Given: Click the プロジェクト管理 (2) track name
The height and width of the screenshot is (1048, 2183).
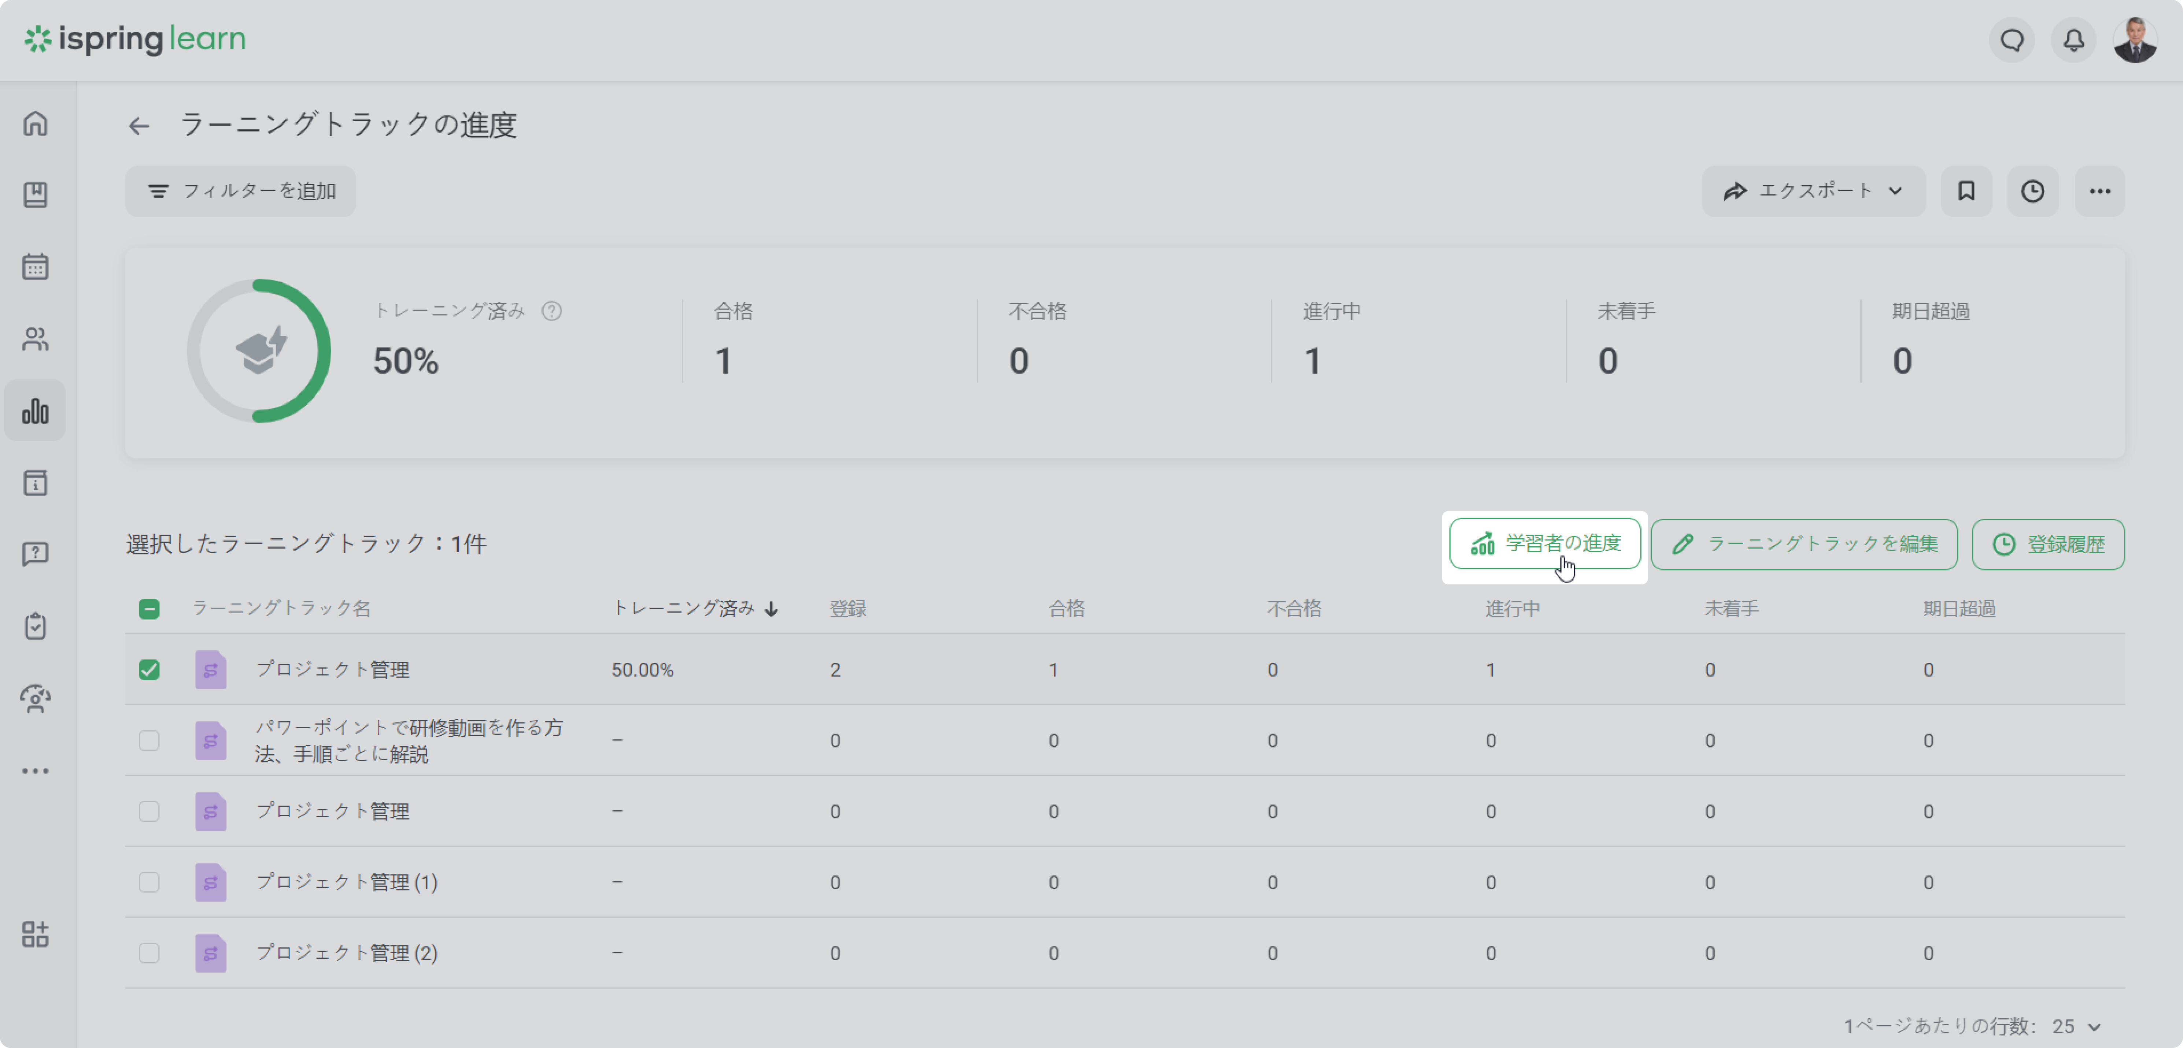Looking at the screenshot, I should (347, 953).
